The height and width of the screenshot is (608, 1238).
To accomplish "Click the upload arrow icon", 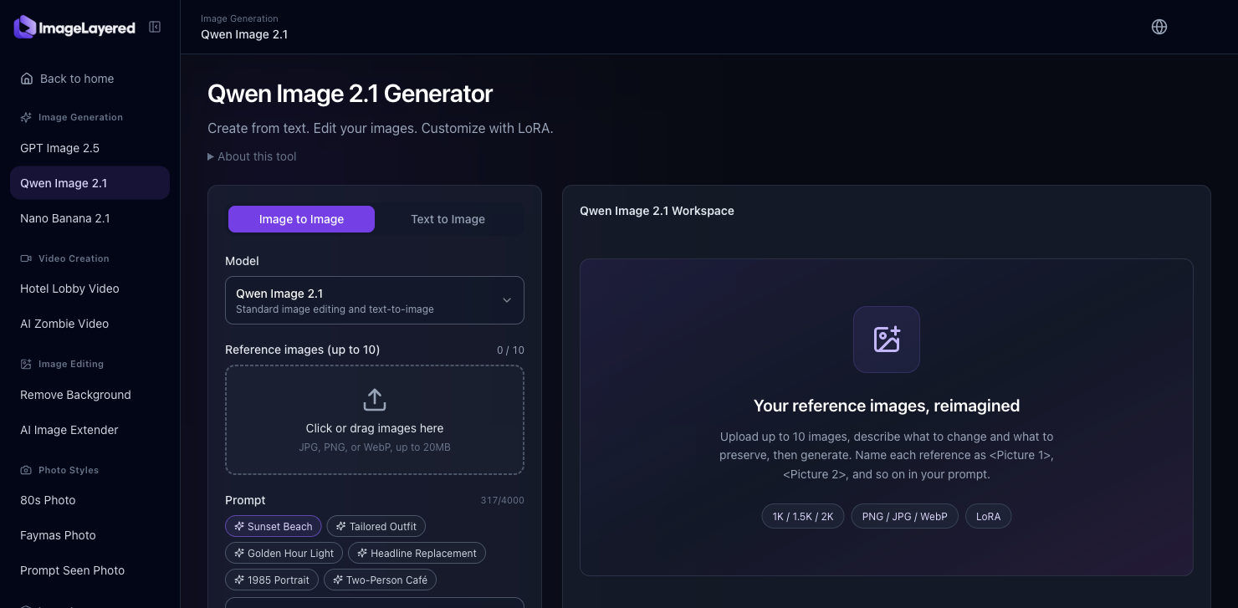I will point(375,400).
